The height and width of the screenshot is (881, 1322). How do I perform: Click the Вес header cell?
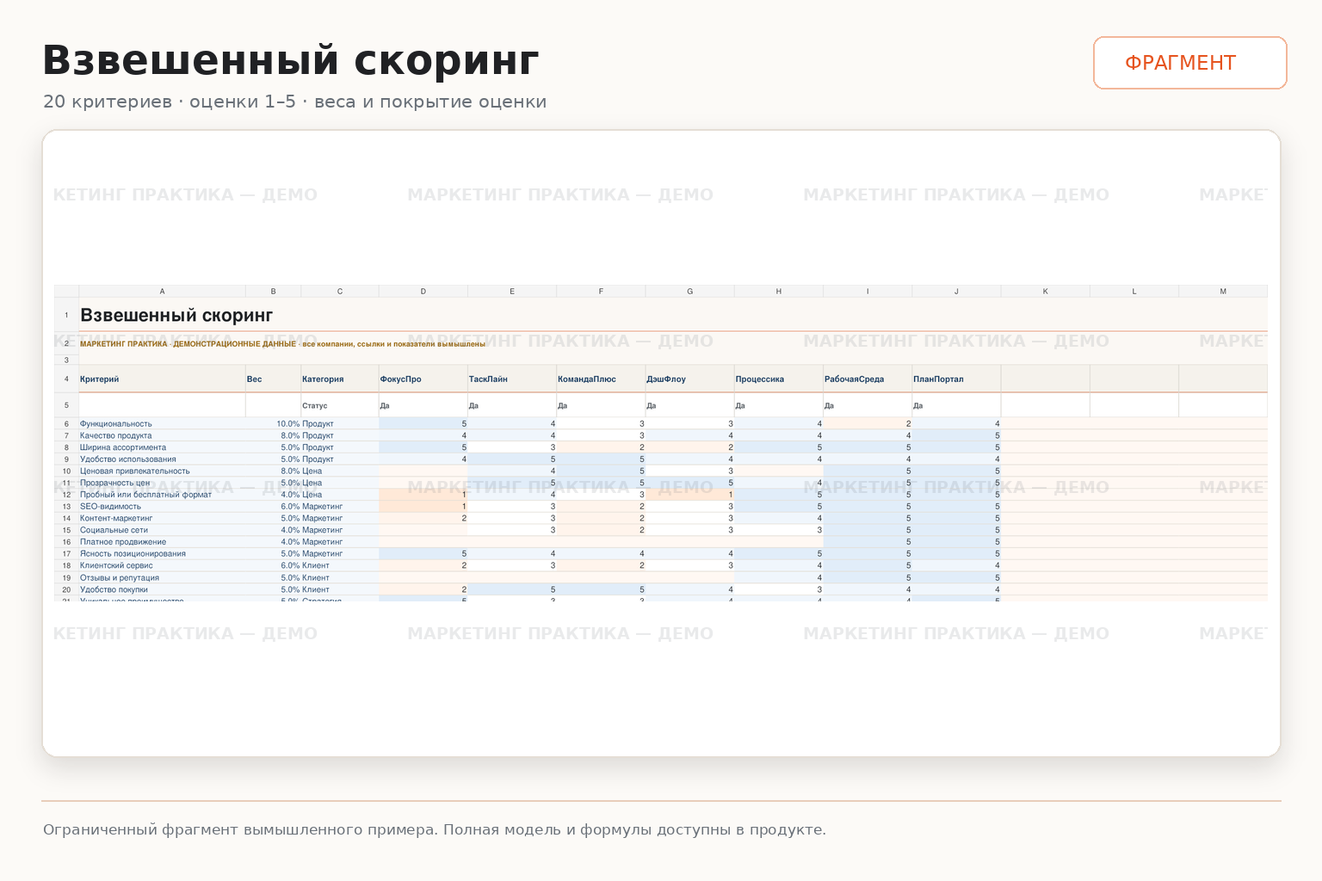point(274,379)
